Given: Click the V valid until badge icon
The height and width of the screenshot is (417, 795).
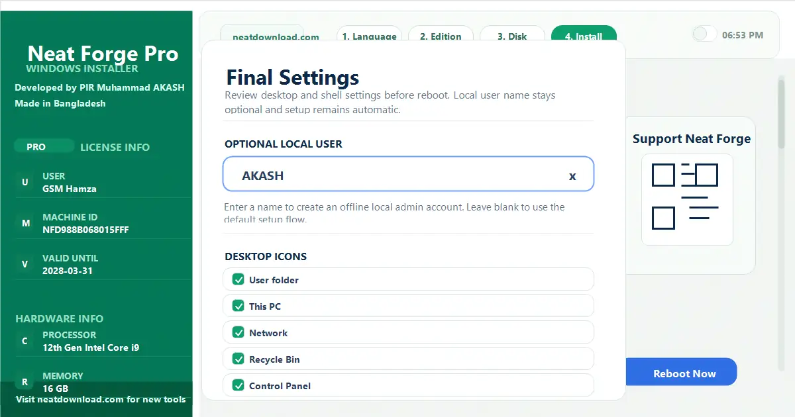Looking at the screenshot, I should tap(25, 264).
